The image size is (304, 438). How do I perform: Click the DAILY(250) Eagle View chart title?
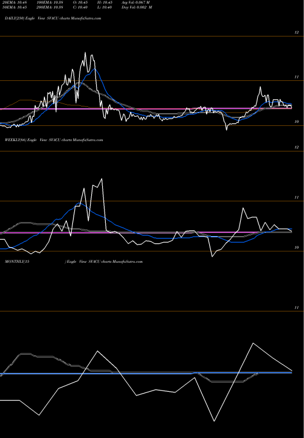click(53, 18)
